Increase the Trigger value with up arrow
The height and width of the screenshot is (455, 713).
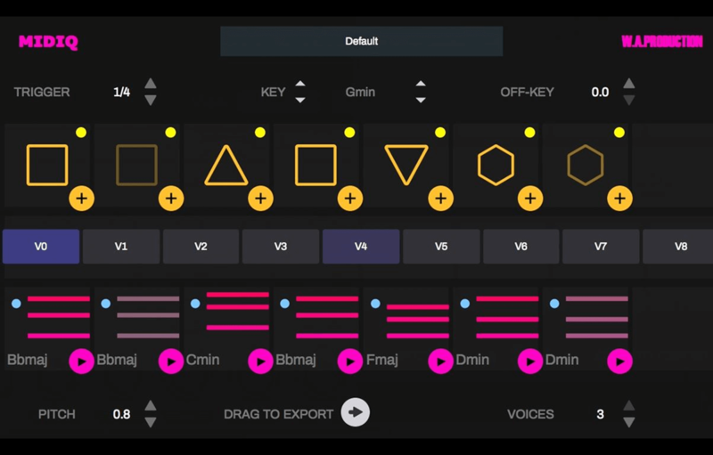click(151, 85)
